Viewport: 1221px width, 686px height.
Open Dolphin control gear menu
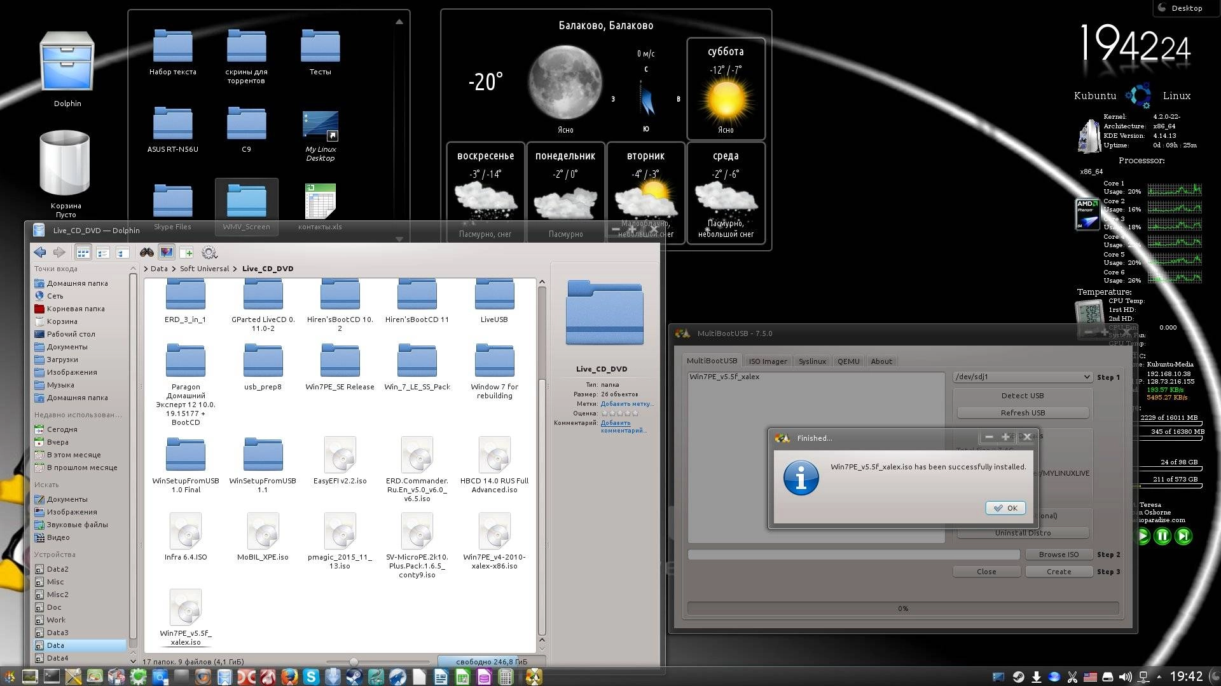click(209, 253)
